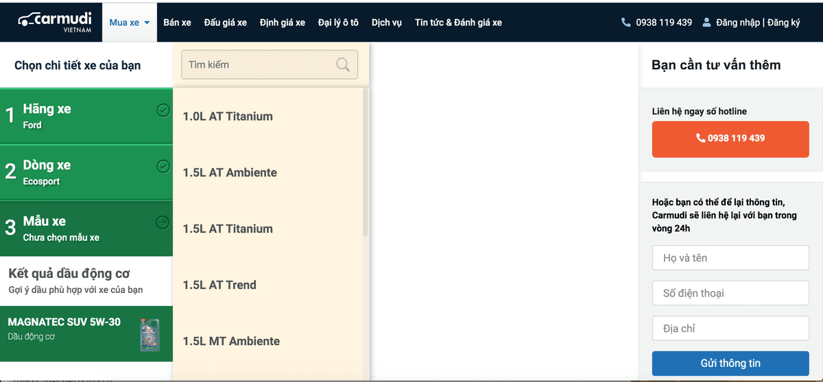This screenshot has width=823, height=382.
Task: Choose the 1.0L AT Titanium option
Action: point(228,116)
